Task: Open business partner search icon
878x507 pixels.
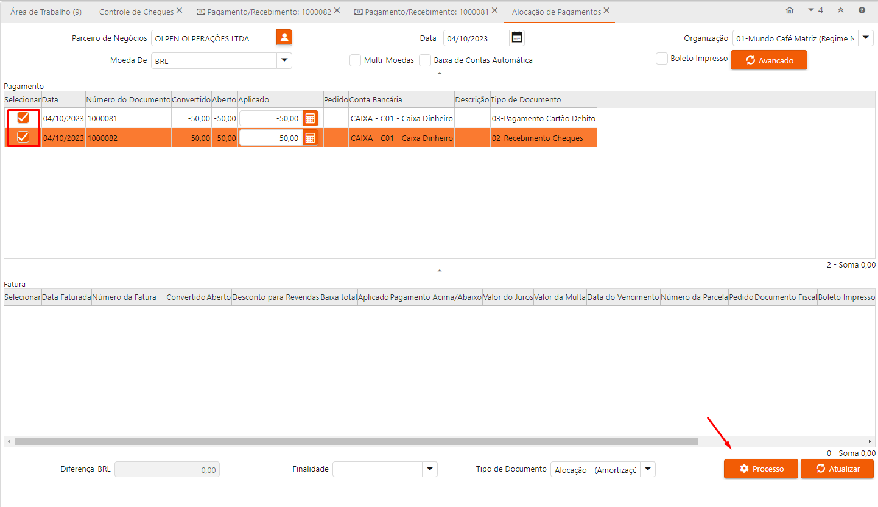Action: [x=284, y=38]
